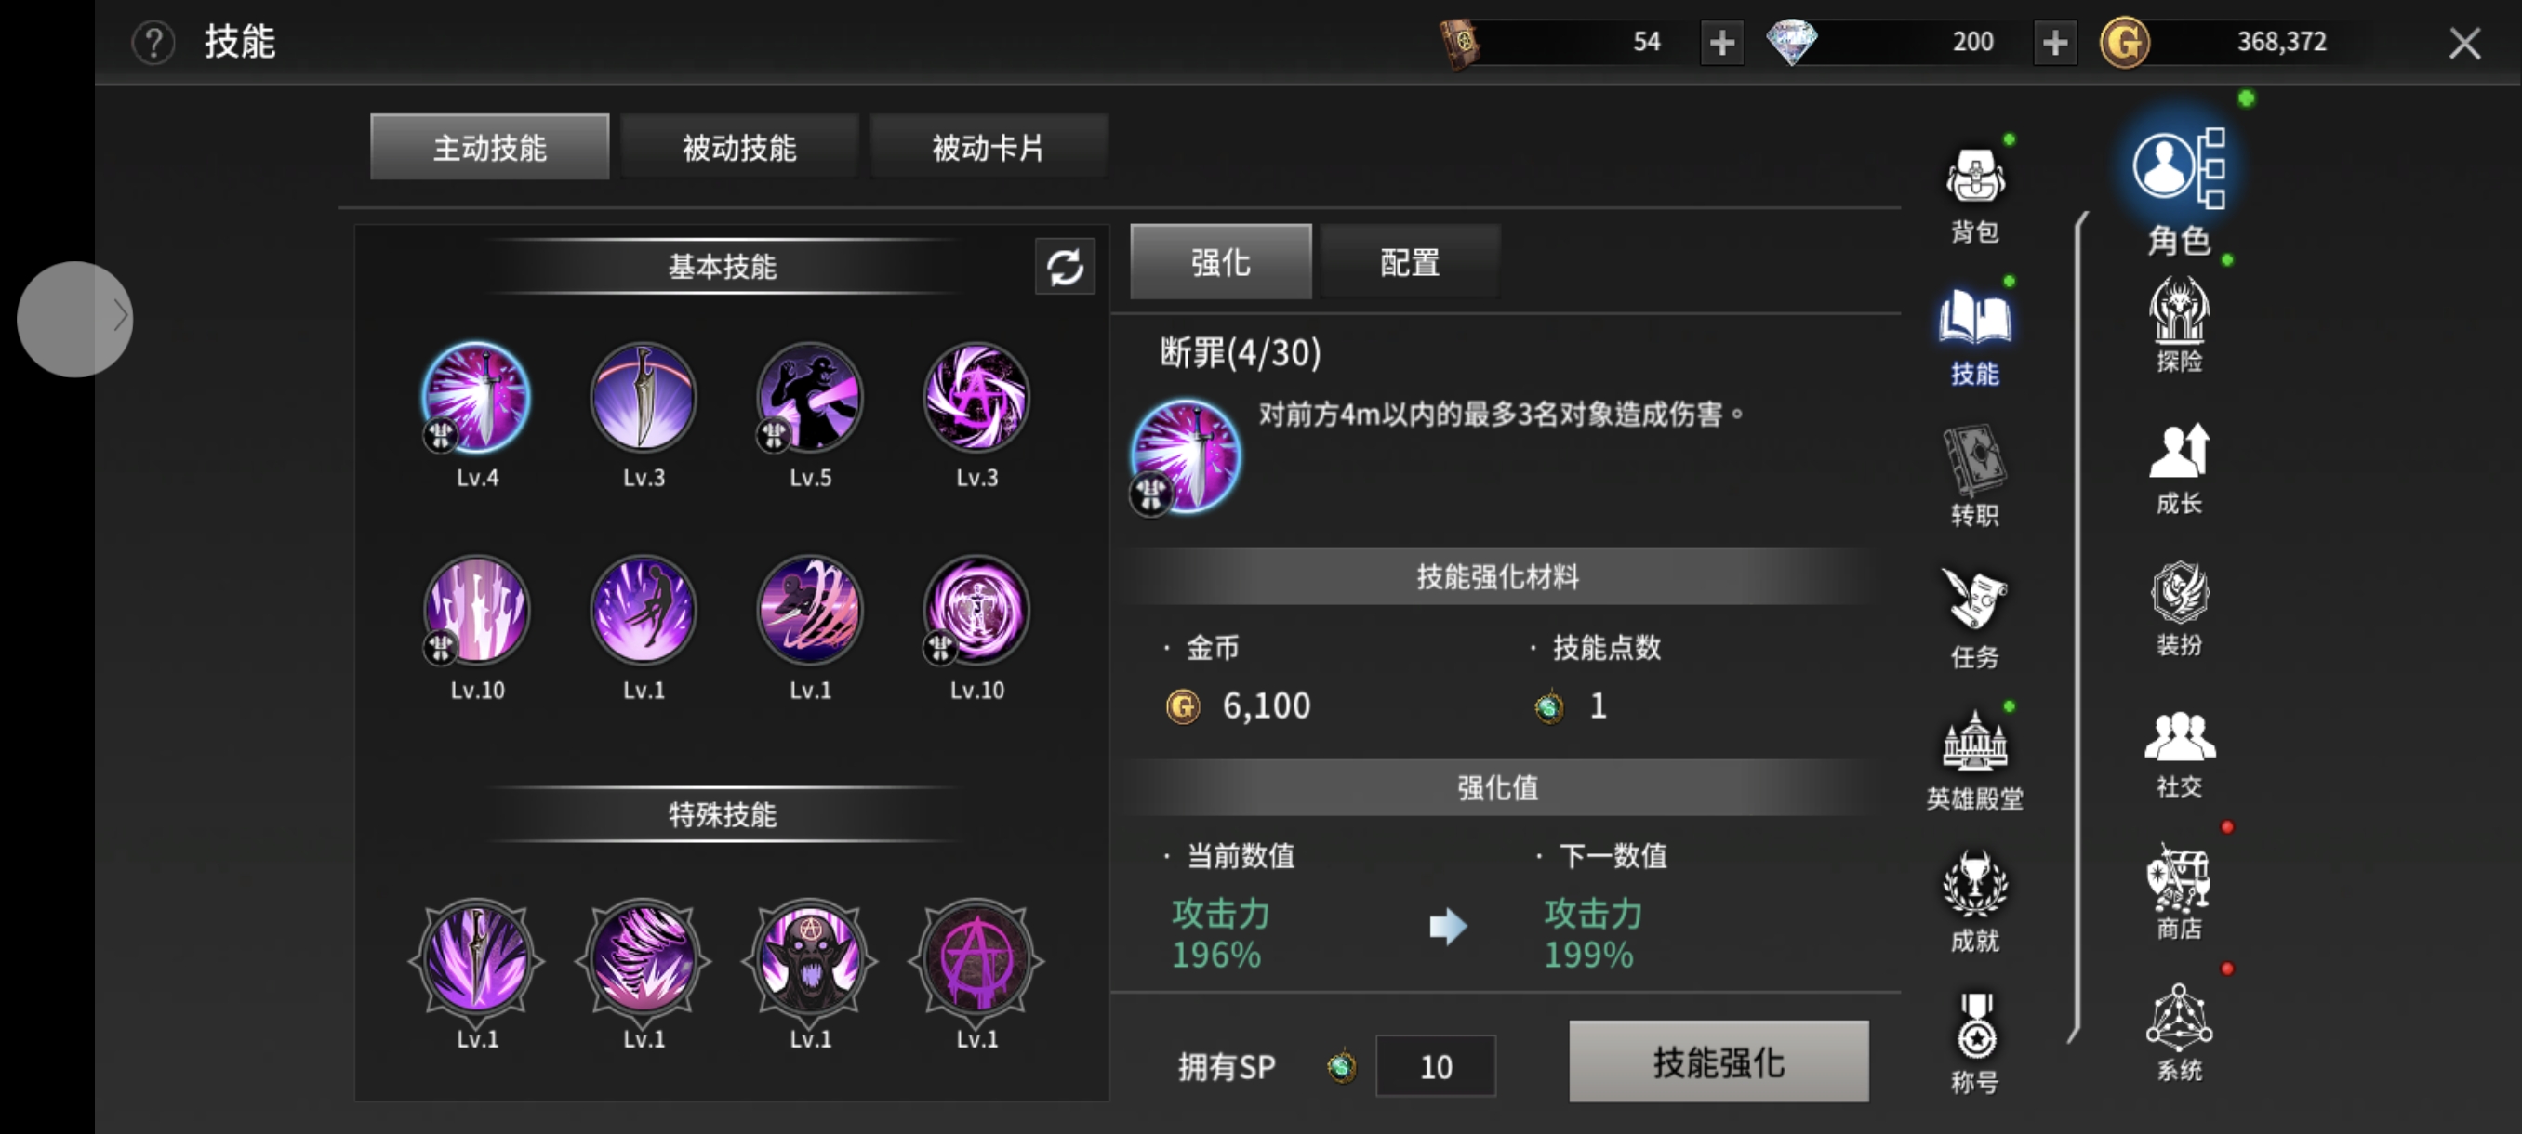
Task: Expand the gray side panel arrow
Action: pyautogui.click(x=74, y=318)
